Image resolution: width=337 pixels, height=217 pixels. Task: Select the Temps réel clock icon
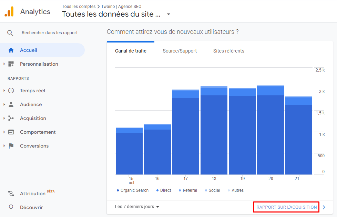(x=11, y=91)
